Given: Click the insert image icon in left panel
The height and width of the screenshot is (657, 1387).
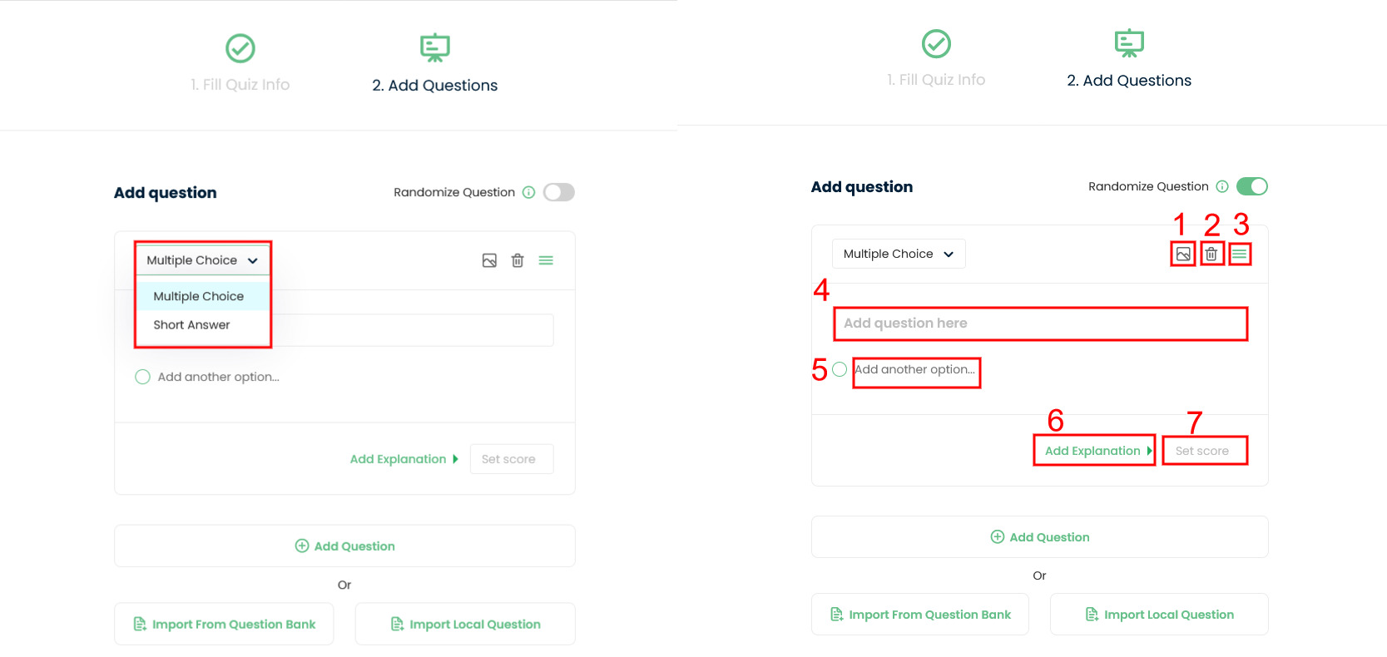Looking at the screenshot, I should (489, 260).
